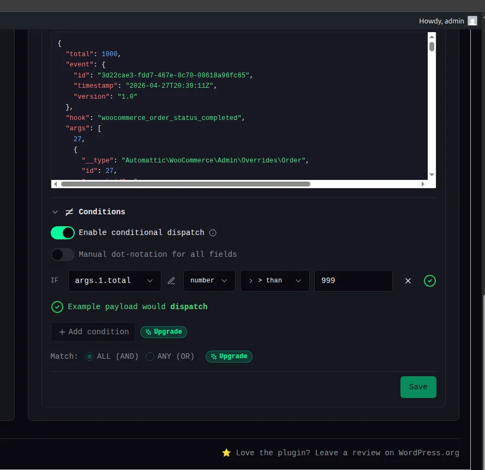Screen dimensions: 485x470
Task: Open the greater than operator dropdown
Action: [275, 281]
